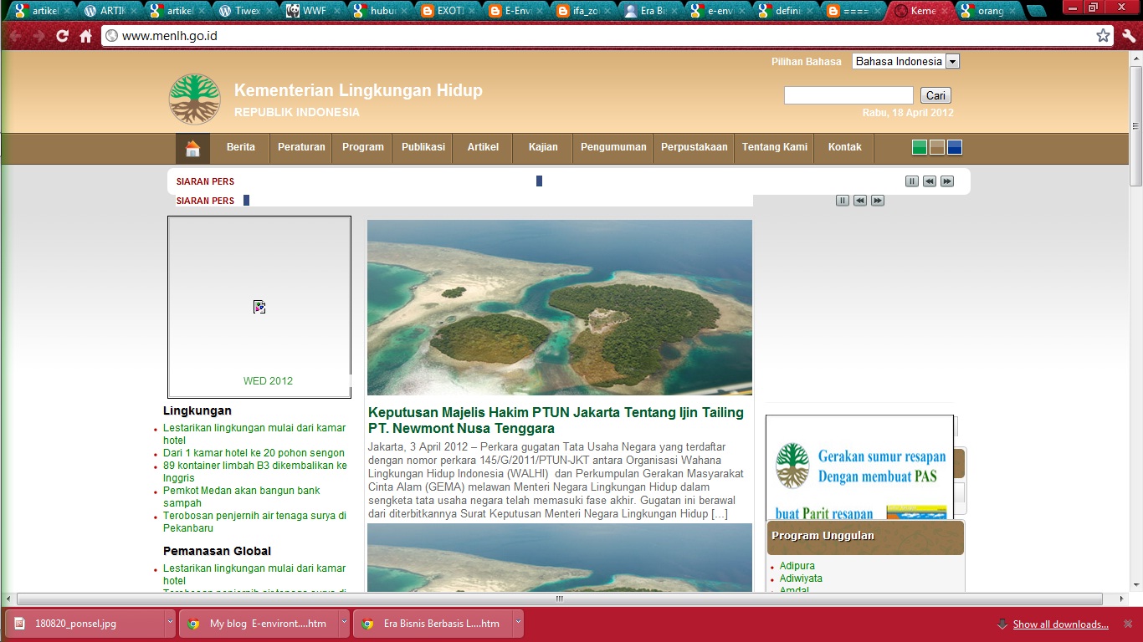Expand options for 180820_ponsel.jpg download
This screenshot has height=642, width=1143.
(x=170, y=624)
